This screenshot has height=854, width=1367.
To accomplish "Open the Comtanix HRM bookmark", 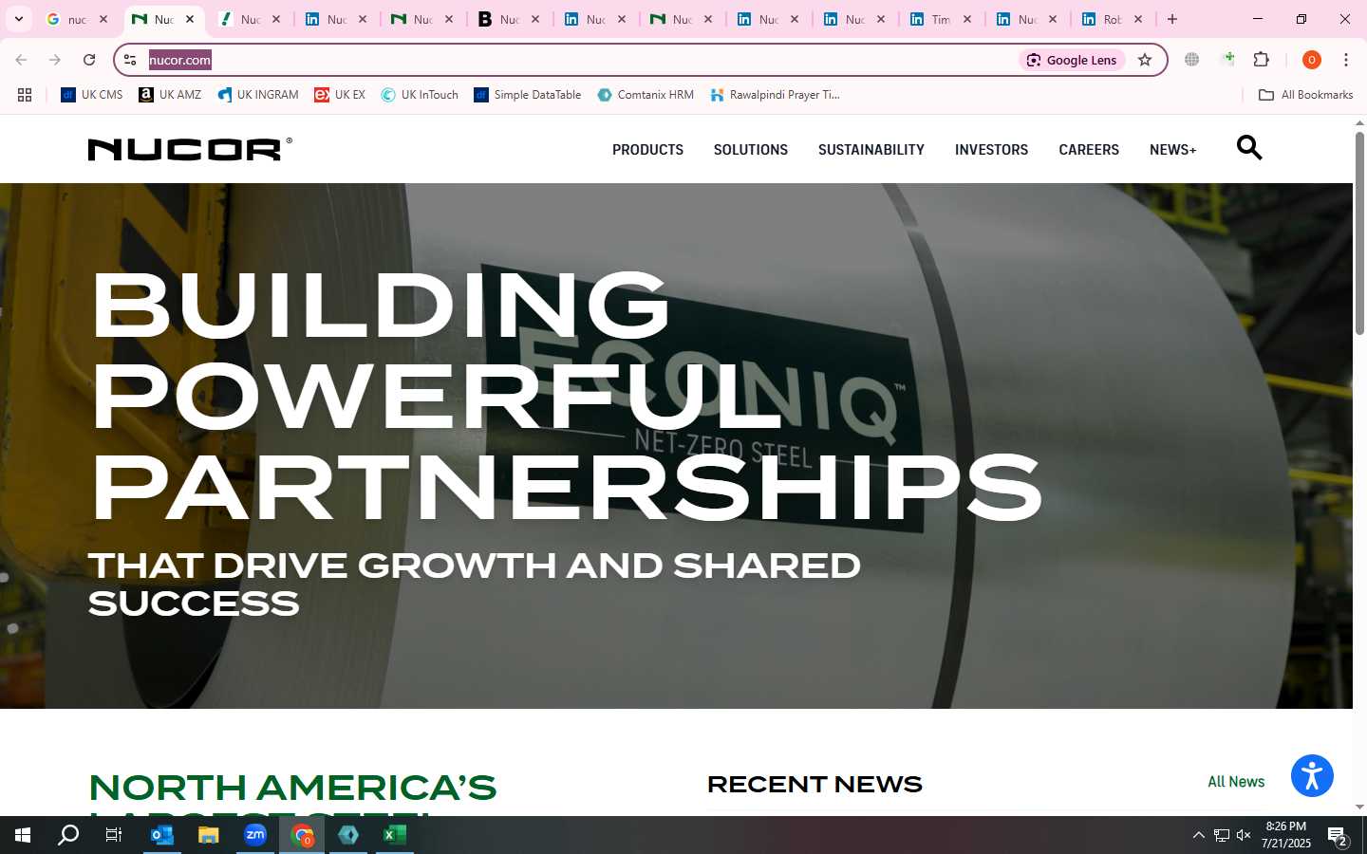I will 646,95.
